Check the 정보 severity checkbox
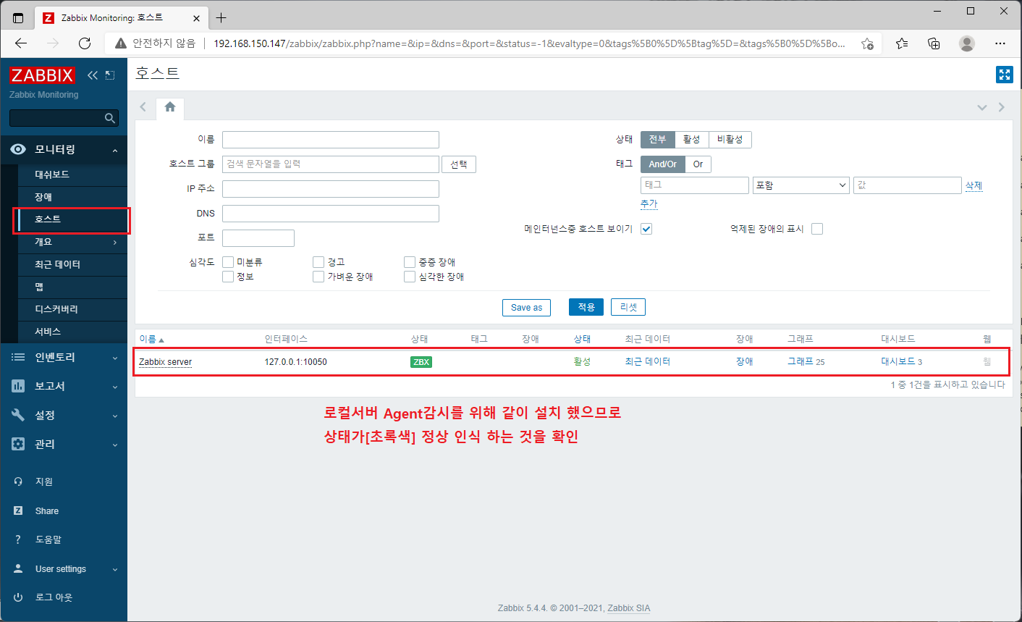Viewport: 1022px width, 622px height. click(228, 277)
